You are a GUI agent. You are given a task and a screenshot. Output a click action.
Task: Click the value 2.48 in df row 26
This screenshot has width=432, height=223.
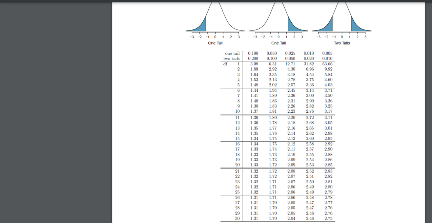click(310, 197)
